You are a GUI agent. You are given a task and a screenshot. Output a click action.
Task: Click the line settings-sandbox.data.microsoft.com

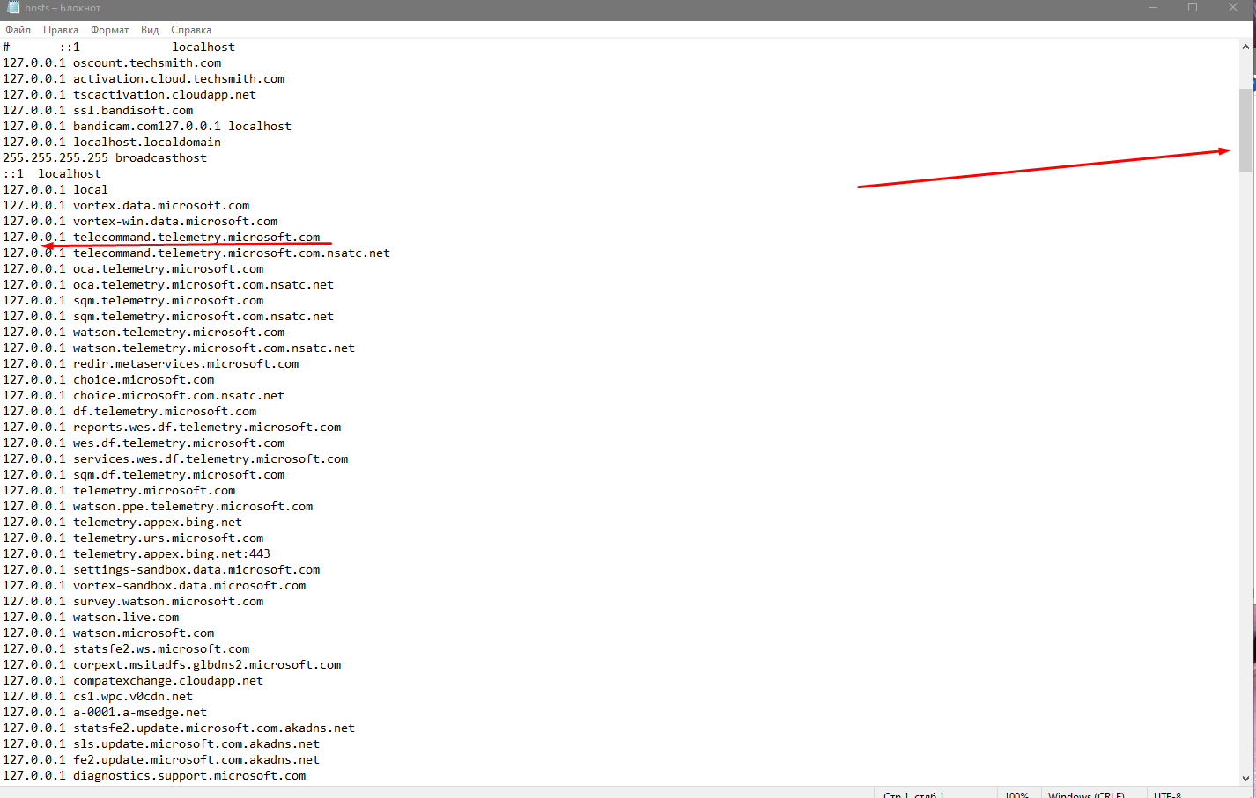coord(161,570)
